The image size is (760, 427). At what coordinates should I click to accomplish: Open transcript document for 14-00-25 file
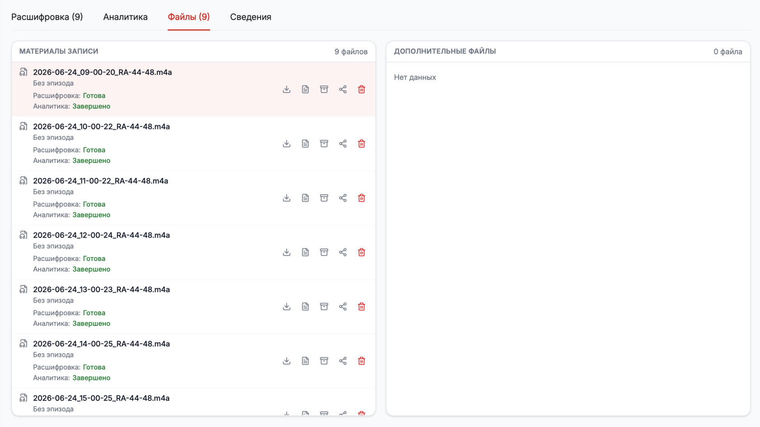coord(305,361)
